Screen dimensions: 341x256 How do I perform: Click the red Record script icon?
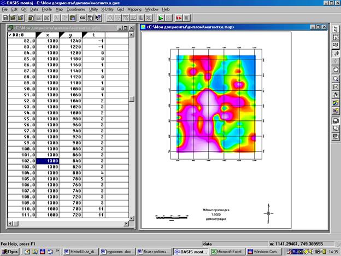179,18
